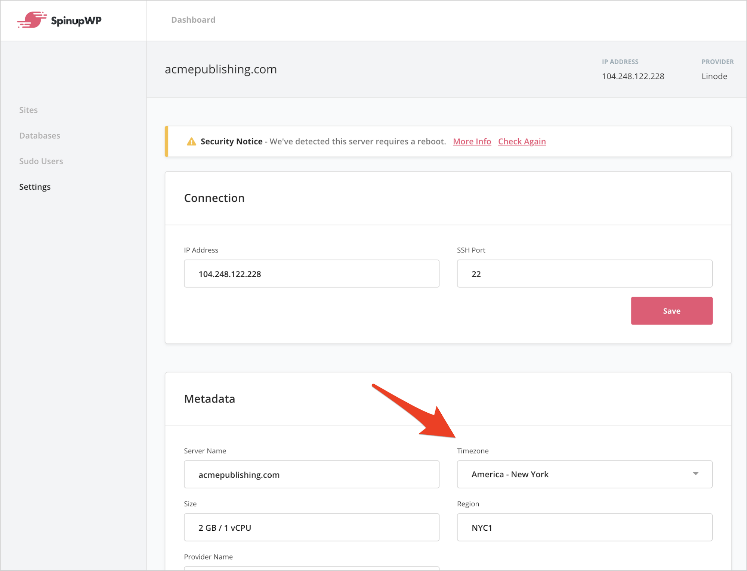747x571 pixels.
Task: Edit the IP Address field
Action: (311, 273)
